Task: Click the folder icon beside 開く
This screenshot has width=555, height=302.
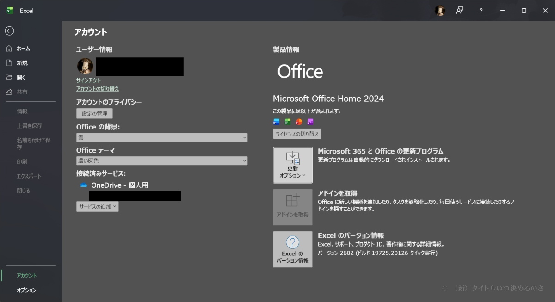Action: coord(9,77)
